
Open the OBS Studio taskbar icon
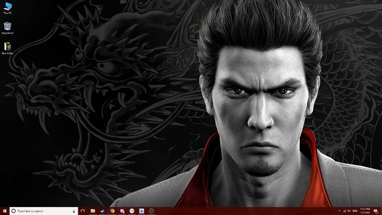tap(151, 211)
